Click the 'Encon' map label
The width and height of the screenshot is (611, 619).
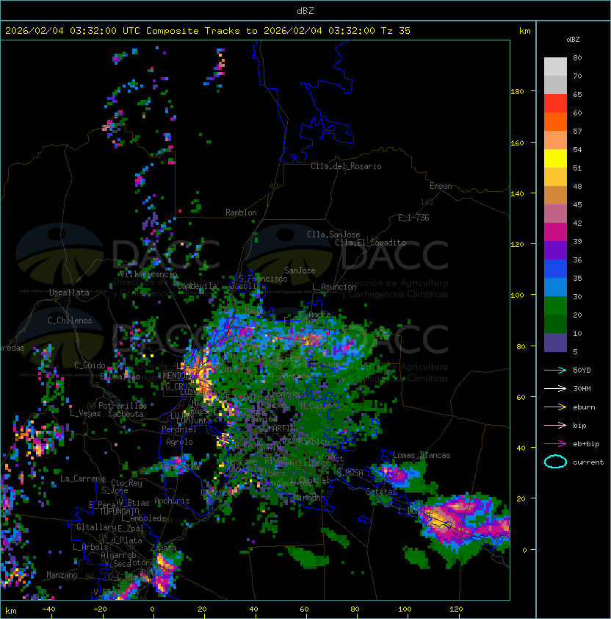tap(441, 186)
